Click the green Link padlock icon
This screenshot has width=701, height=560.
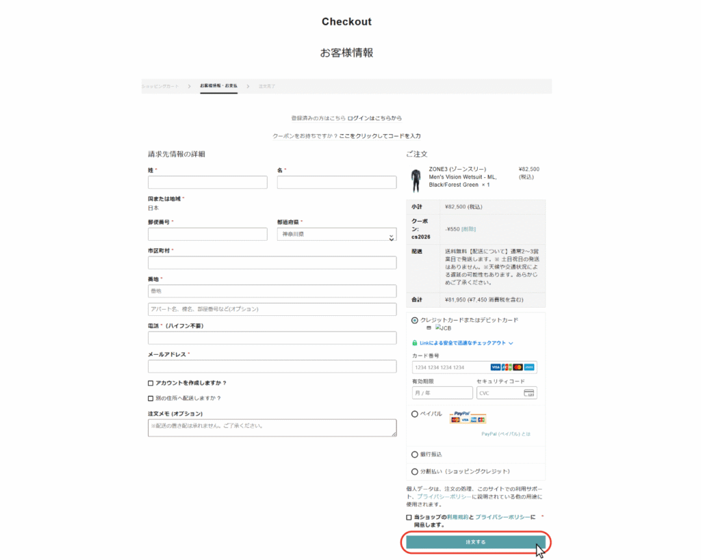point(415,343)
